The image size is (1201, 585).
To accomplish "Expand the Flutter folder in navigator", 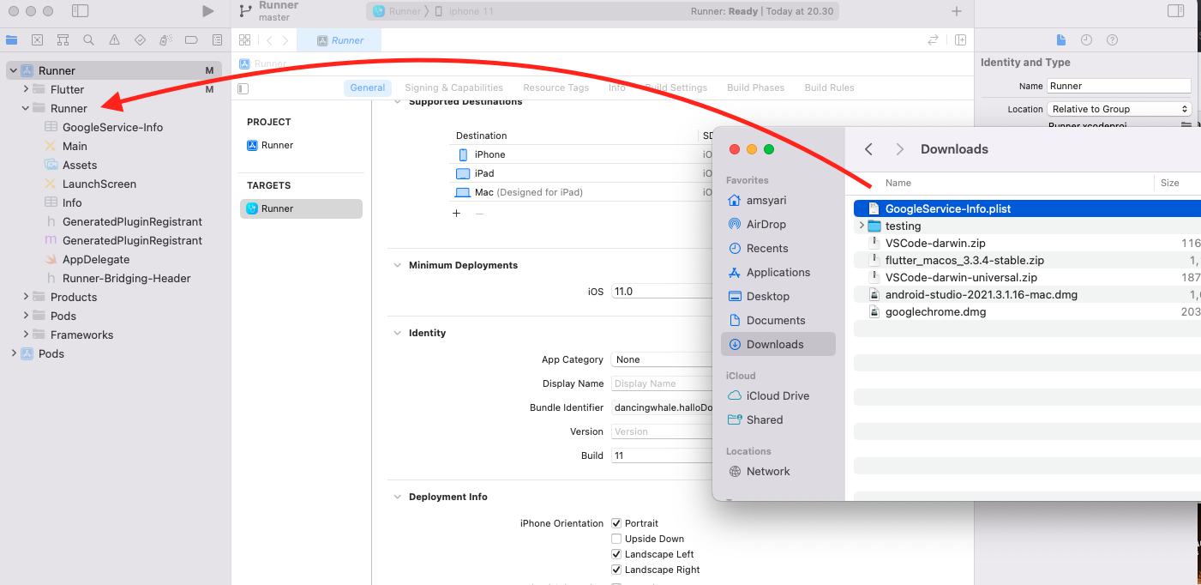I will click(x=26, y=89).
